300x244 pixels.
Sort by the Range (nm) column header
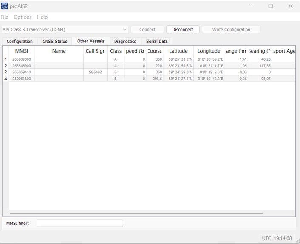236,51
